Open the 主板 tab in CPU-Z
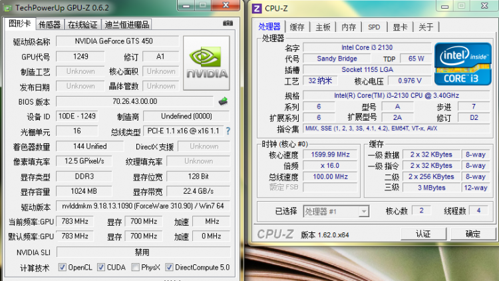 click(323, 27)
